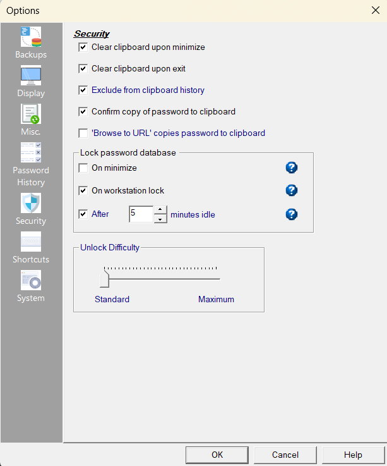
Task: Decrease idle minutes with down arrow
Action: pos(160,219)
